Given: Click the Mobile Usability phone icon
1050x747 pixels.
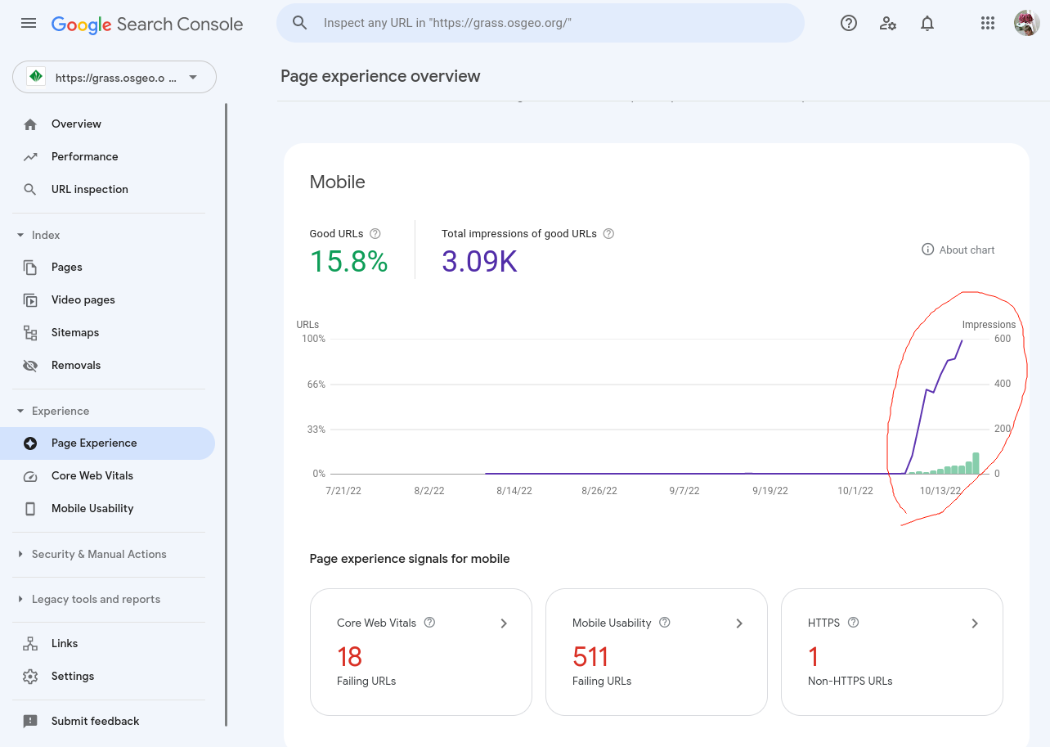Looking at the screenshot, I should (x=30, y=509).
